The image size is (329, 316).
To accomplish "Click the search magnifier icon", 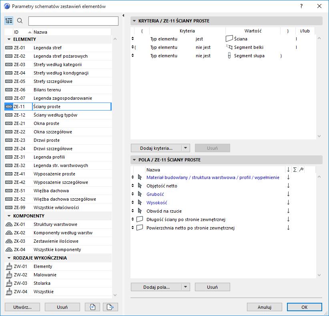I will (x=20, y=21).
